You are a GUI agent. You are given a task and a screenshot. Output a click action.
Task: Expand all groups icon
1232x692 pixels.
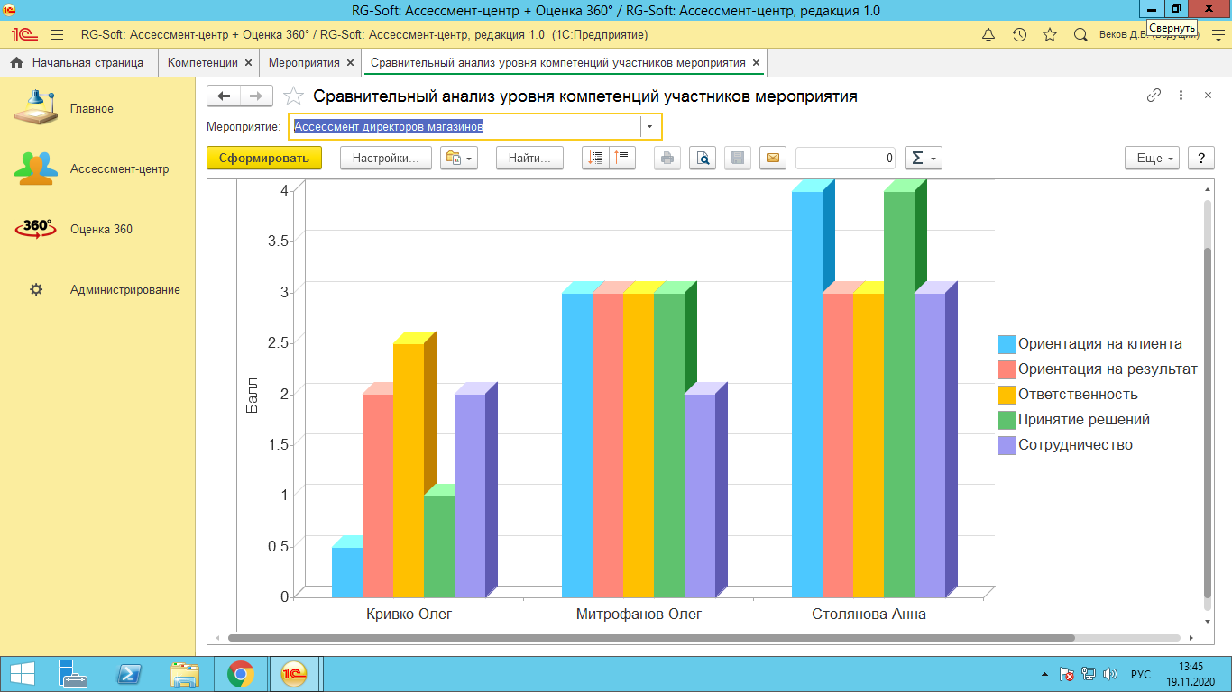tap(595, 158)
